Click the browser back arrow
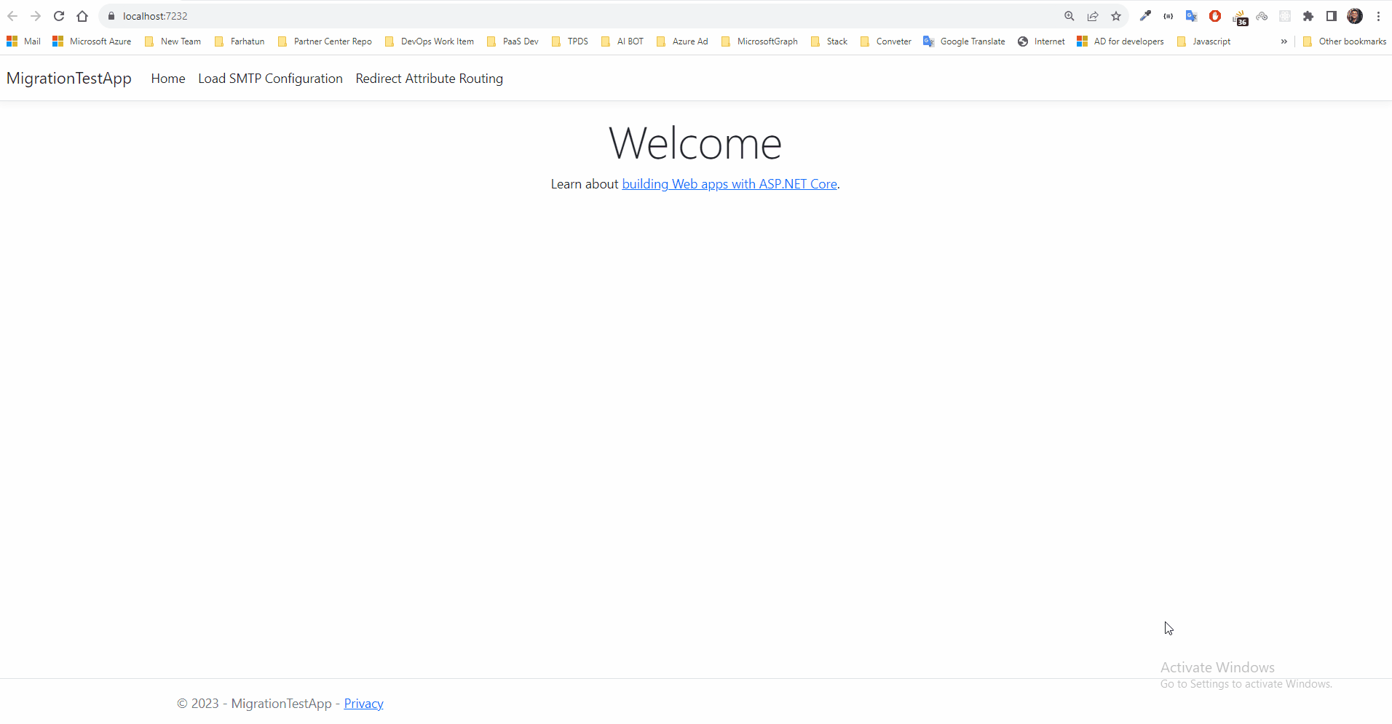This screenshot has height=724, width=1392. (12, 16)
